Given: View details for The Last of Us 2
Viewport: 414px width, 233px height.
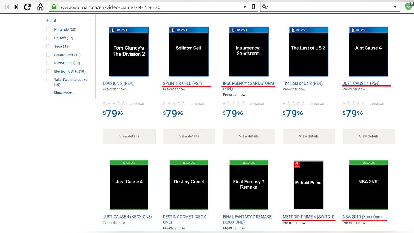Looking at the screenshot, I should [309, 136].
